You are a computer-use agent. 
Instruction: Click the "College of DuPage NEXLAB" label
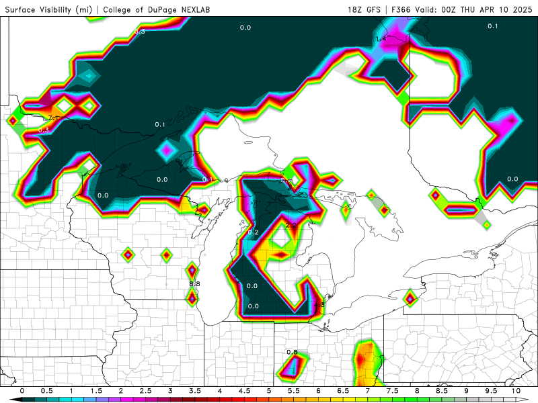coord(157,9)
